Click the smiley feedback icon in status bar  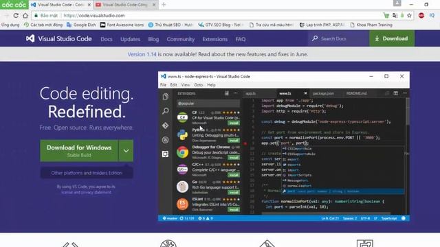tap(404, 218)
